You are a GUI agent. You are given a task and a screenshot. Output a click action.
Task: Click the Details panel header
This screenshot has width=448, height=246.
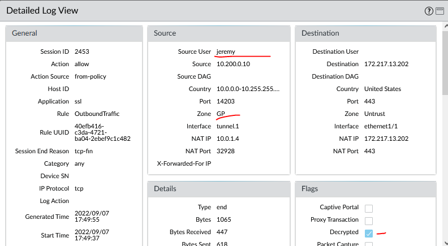pyautogui.click(x=218, y=188)
